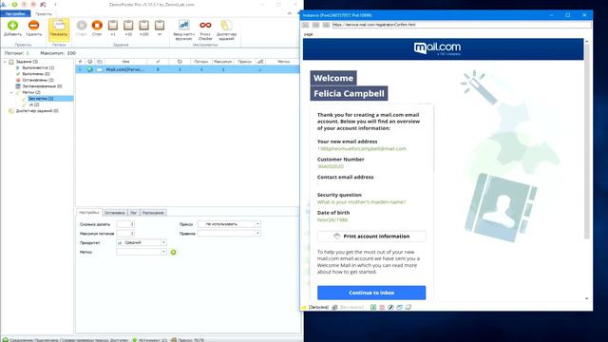Screen dimensions: 608x342
Task: Select Диспетчер заданий (0) in tree
Action: click(37, 111)
